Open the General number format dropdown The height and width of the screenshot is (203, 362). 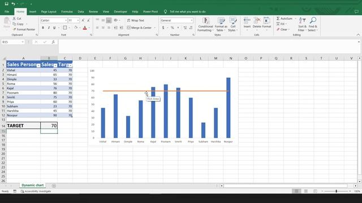(x=192, y=20)
